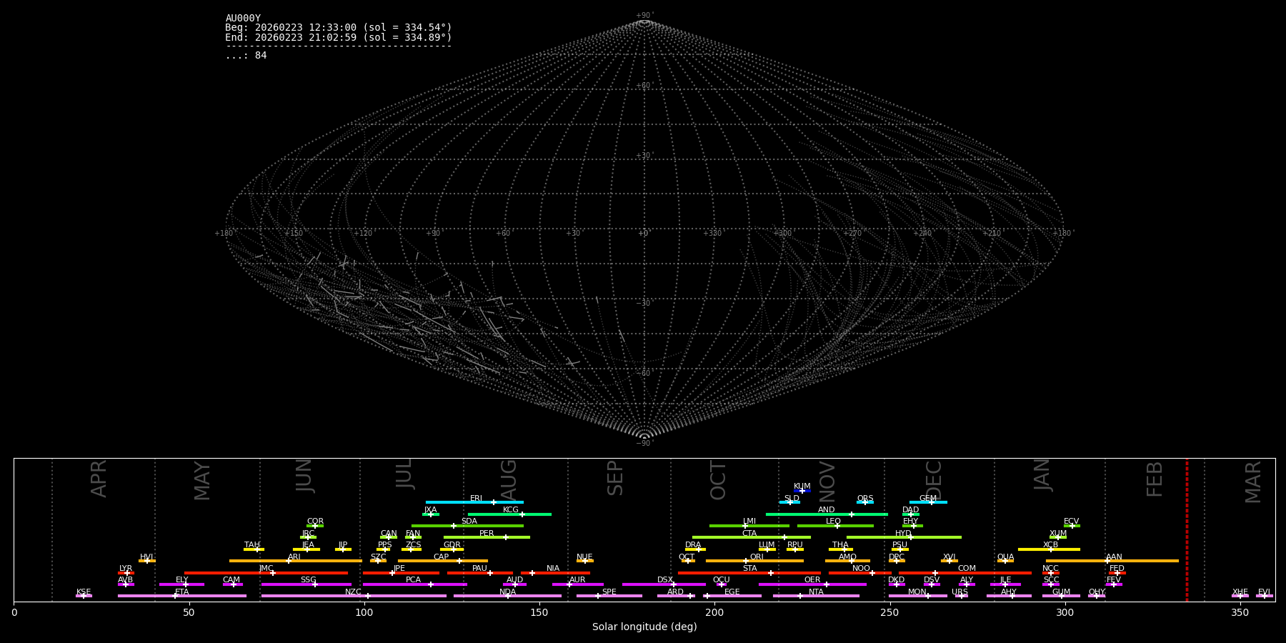The height and width of the screenshot is (643, 1286).
Task: Click the red dashed current solar longitude line
Action: (x=1187, y=529)
